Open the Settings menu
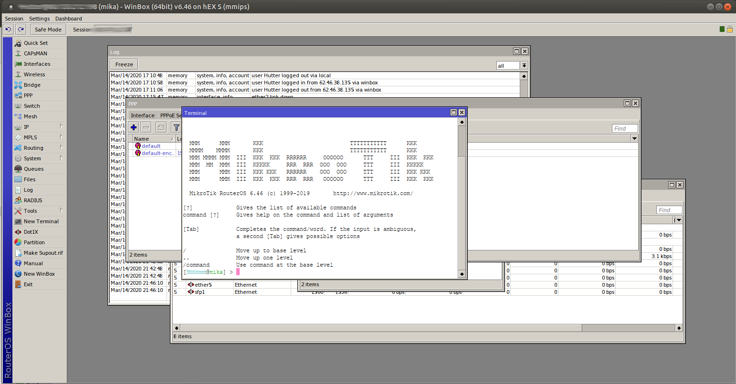The height and width of the screenshot is (384, 736). [x=39, y=19]
